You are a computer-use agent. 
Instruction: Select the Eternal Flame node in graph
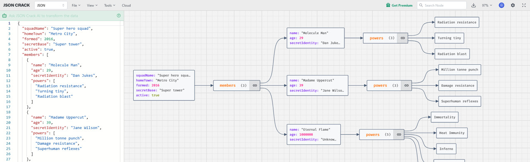[314, 134]
